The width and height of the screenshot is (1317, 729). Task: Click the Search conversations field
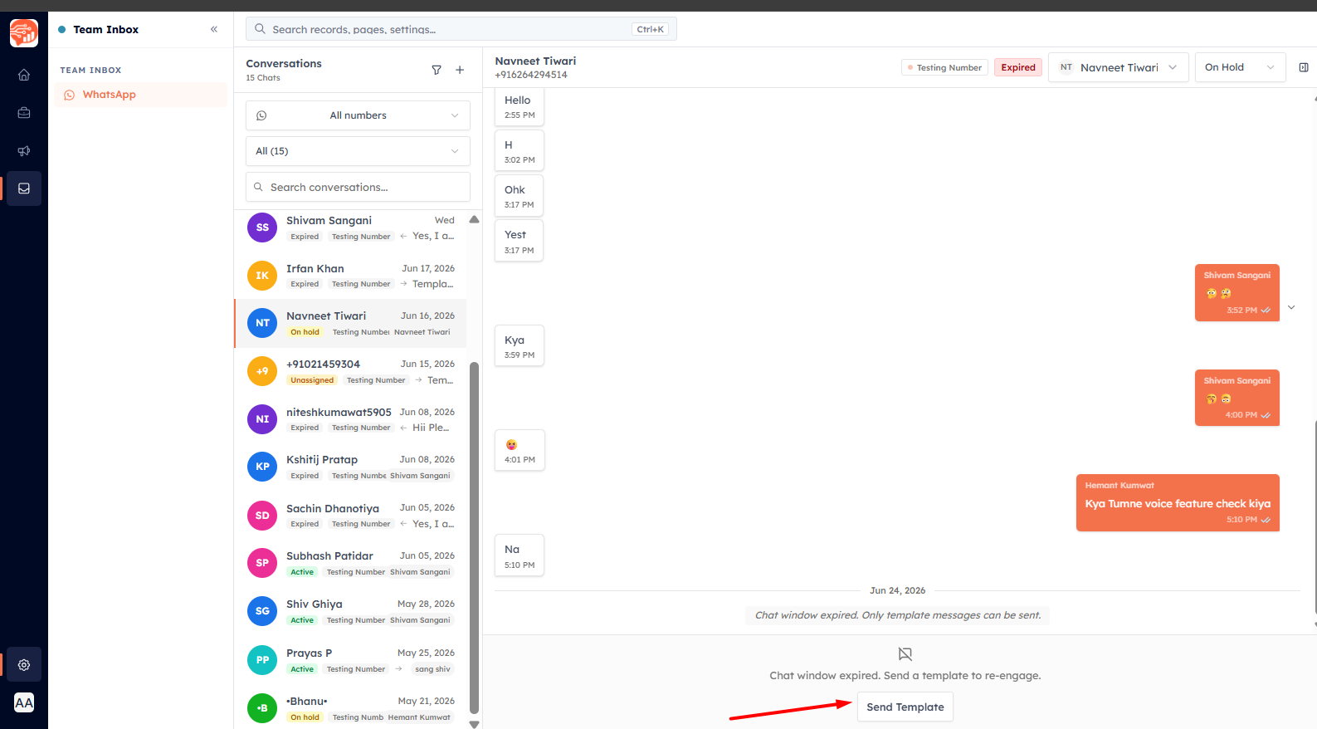(x=358, y=187)
